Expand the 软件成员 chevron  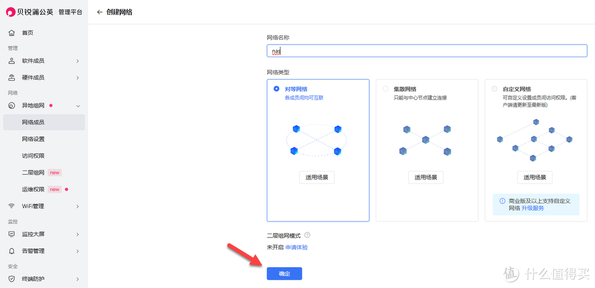click(78, 61)
